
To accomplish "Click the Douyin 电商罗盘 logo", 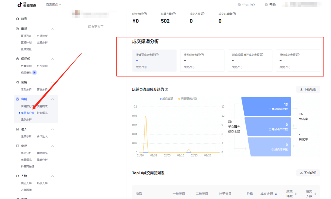I will (x=27, y=5).
